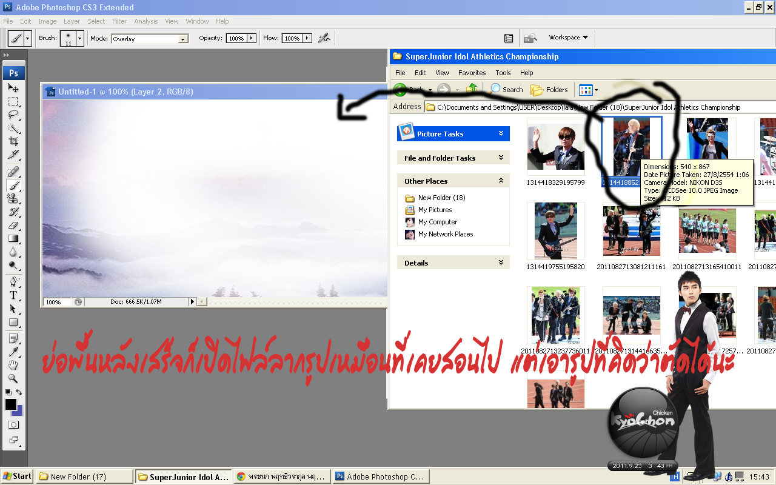776x485 pixels.
Task: Select the Clone Stamp tool
Action: click(x=13, y=199)
